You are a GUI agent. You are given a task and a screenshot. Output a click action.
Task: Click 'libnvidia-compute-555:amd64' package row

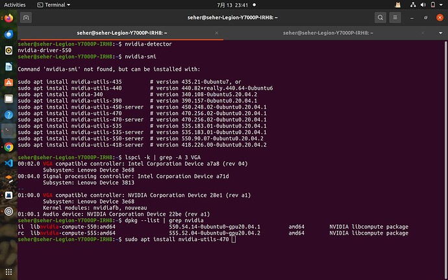tap(213, 233)
